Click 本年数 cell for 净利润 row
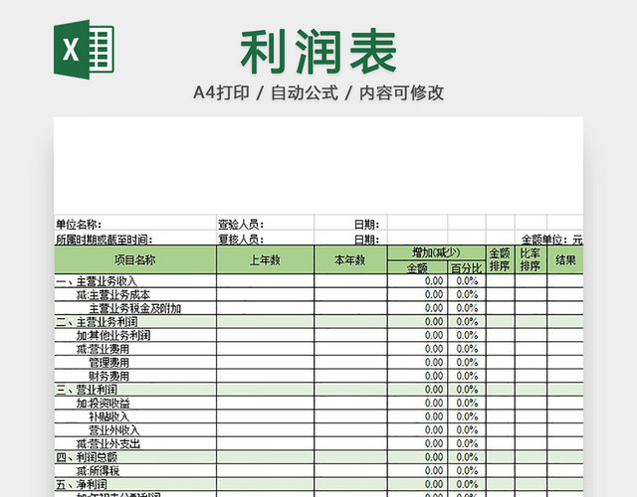Viewport: 637px width, 497px height. click(x=350, y=484)
